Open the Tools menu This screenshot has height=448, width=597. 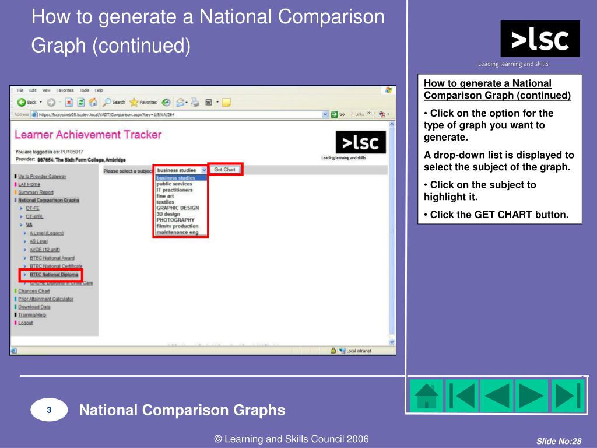click(84, 90)
